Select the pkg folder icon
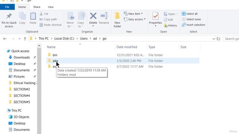Viewport: 239px width, 134px height. [49, 61]
